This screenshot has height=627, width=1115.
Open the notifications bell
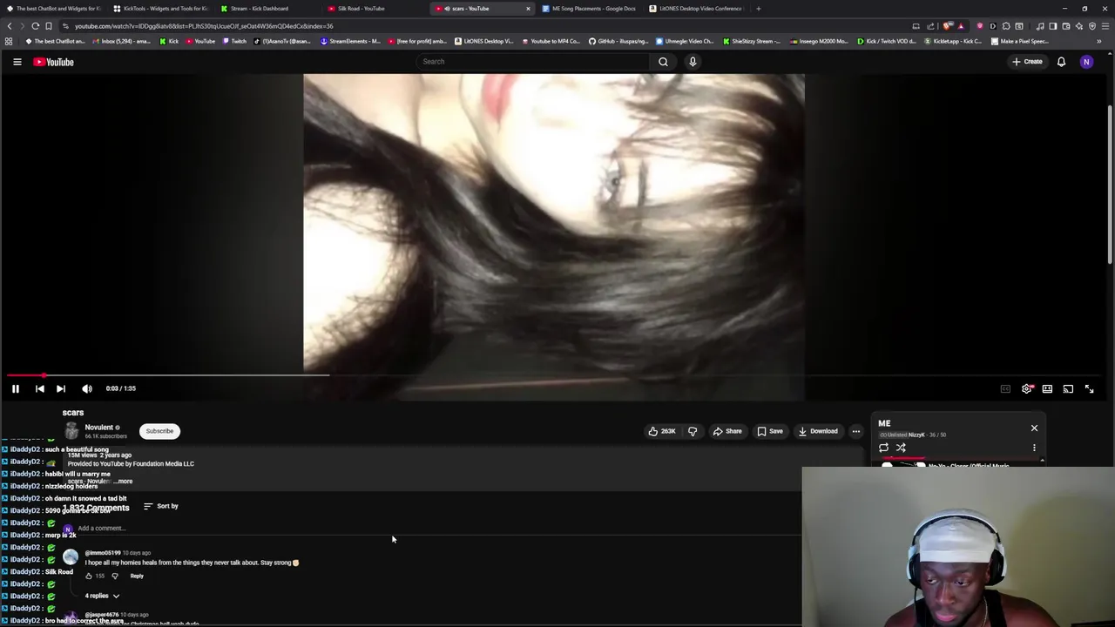(1061, 62)
